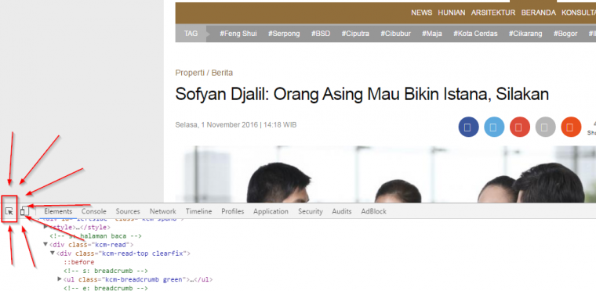Follow the #Cibubur tag link

[x=396, y=34]
